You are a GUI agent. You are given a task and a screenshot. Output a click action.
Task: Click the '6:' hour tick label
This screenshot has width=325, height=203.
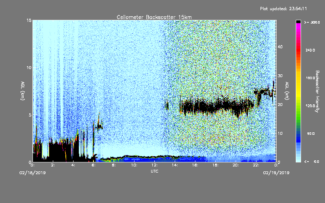point(93,165)
